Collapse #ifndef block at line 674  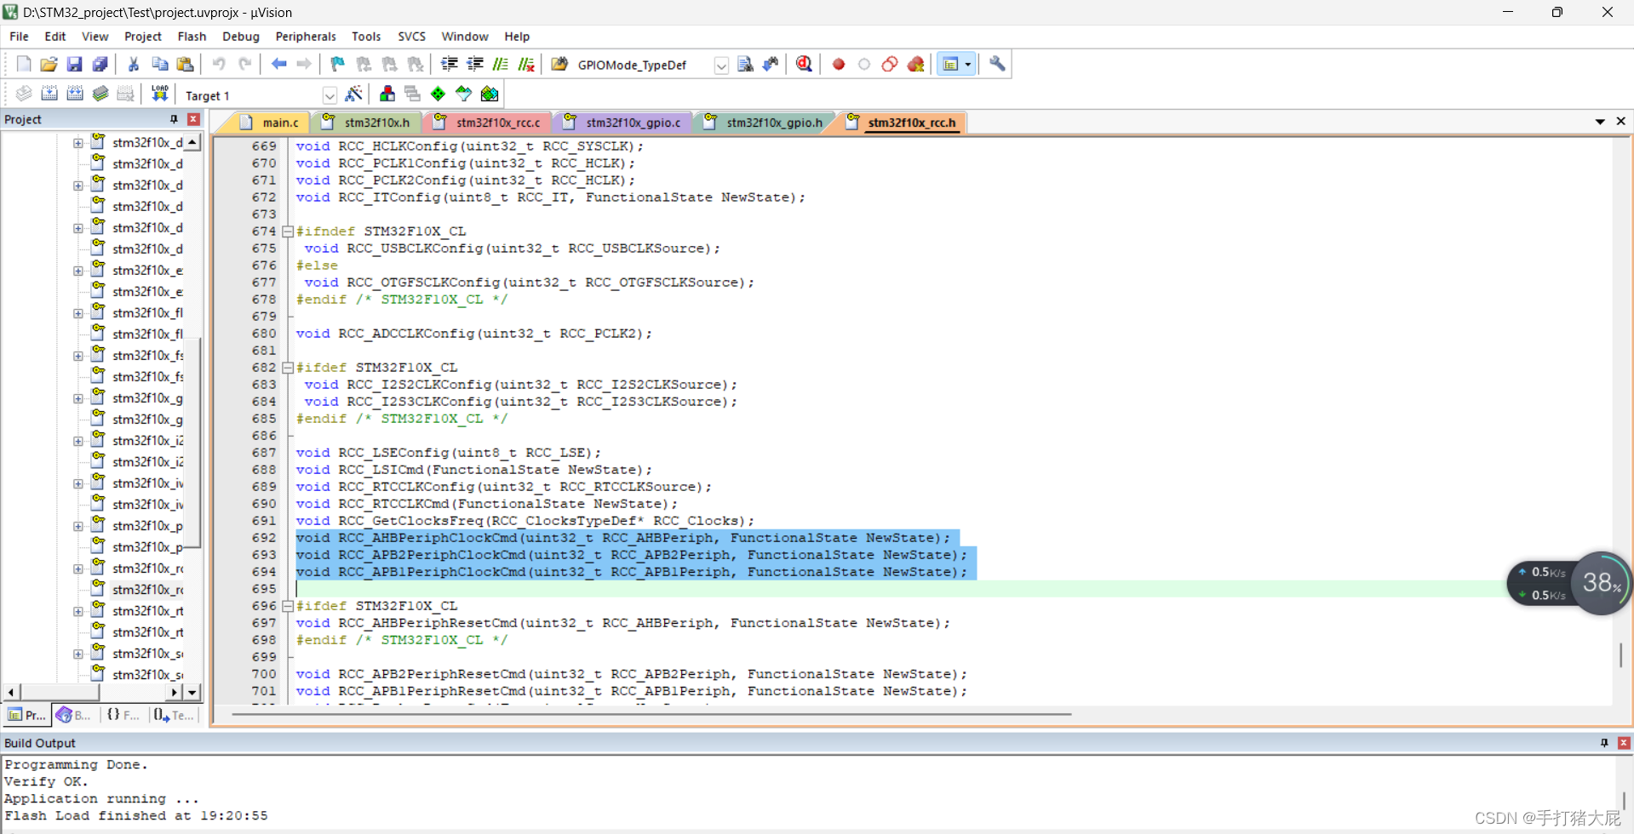coord(288,231)
